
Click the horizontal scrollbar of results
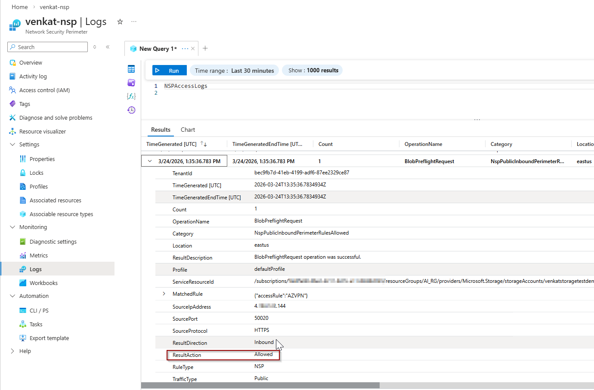point(260,386)
